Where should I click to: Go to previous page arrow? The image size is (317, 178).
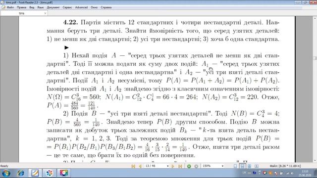[140, 166]
